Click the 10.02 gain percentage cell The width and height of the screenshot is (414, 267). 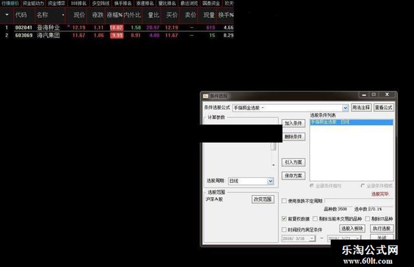tap(117, 28)
